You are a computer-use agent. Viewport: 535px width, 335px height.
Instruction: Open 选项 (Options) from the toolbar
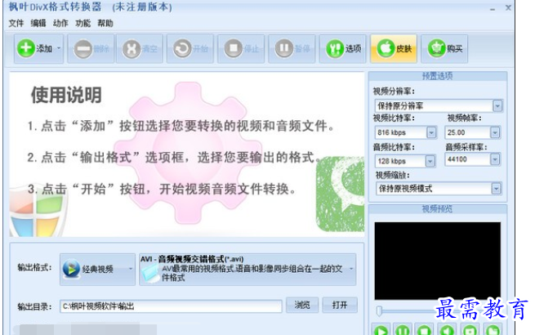pos(342,48)
